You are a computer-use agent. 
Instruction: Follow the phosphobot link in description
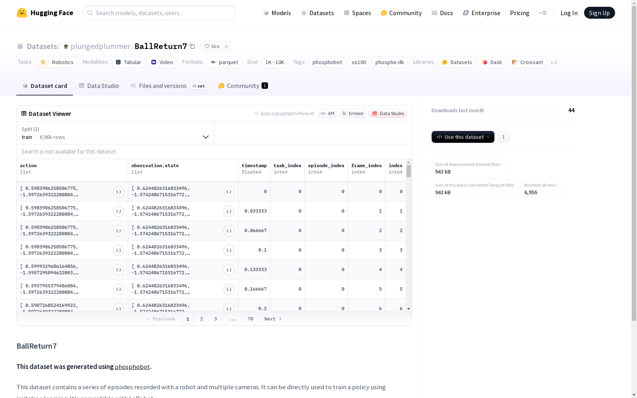click(x=132, y=367)
